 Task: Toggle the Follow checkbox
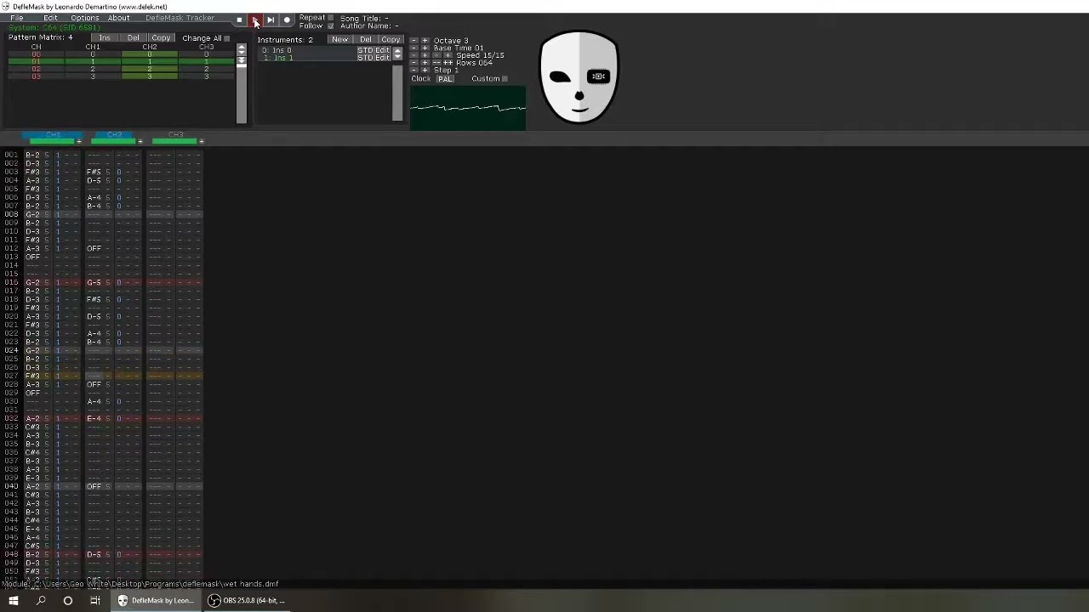(x=331, y=25)
